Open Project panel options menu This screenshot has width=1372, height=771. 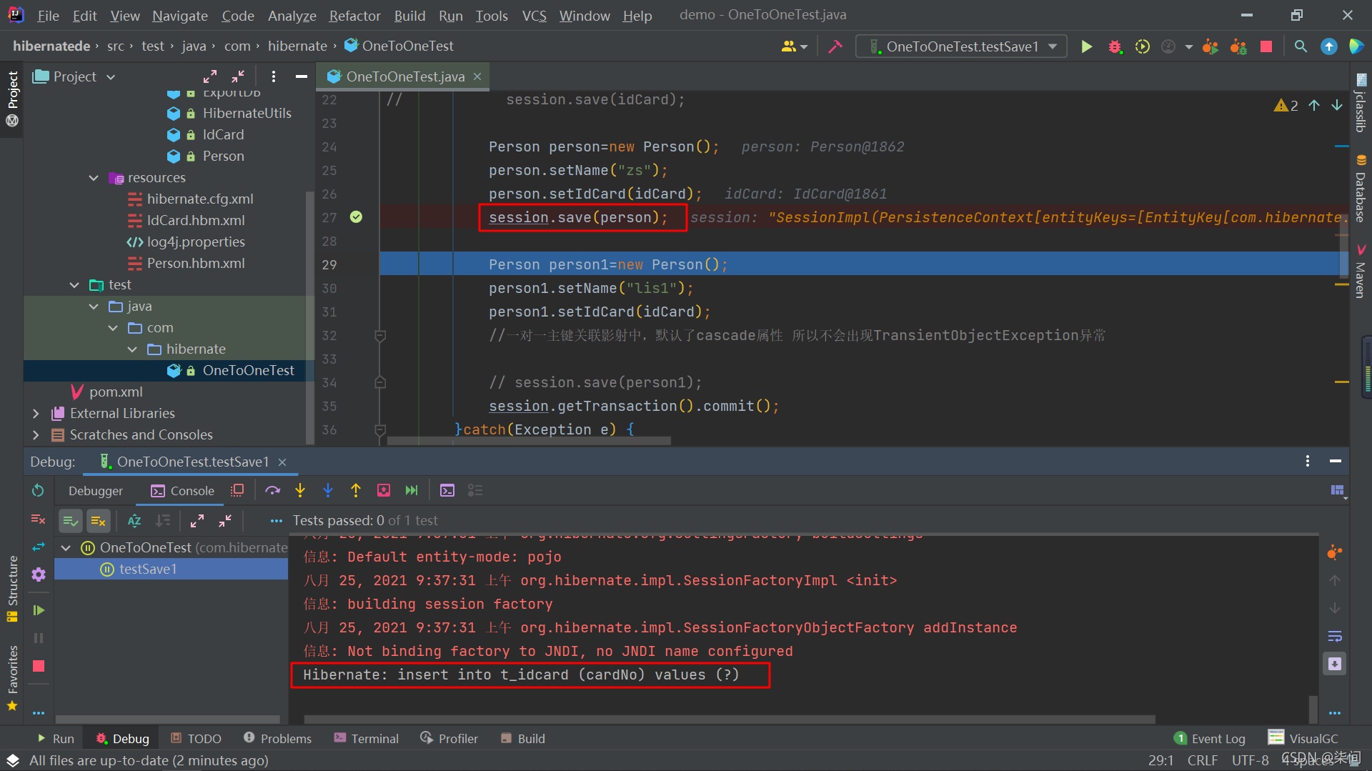point(274,76)
